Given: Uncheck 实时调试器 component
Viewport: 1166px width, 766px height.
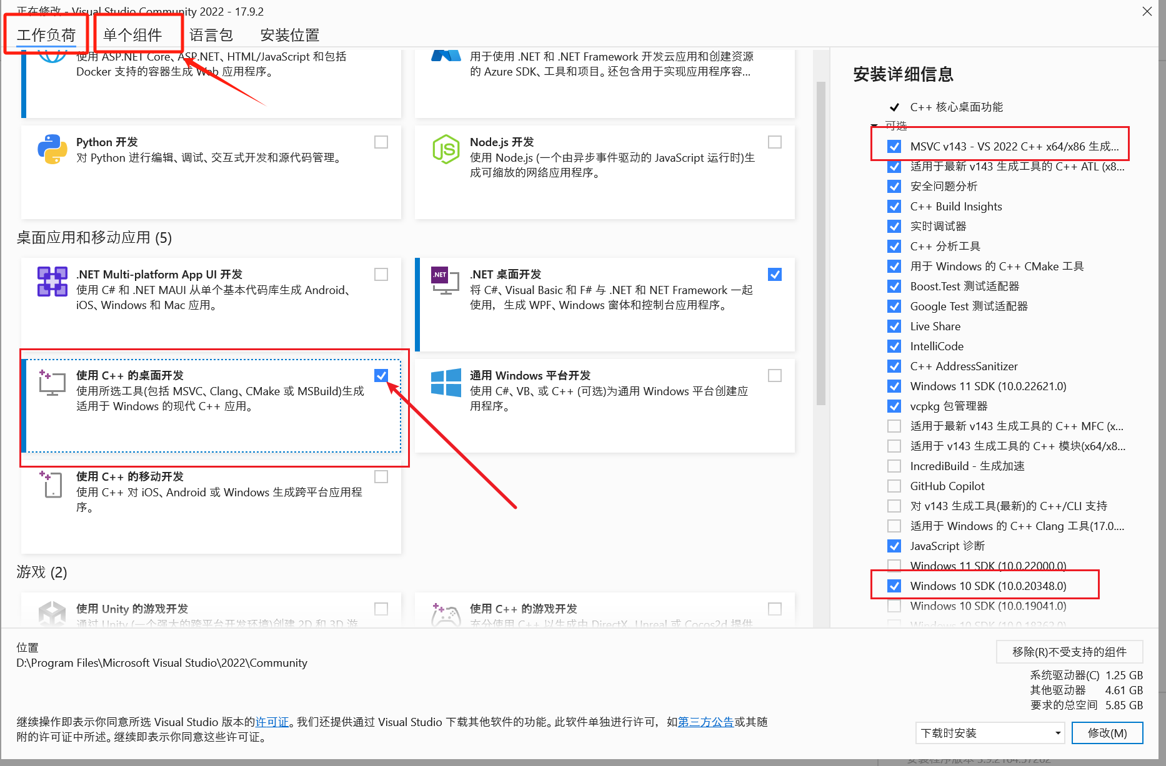Looking at the screenshot, I should 894,227.
